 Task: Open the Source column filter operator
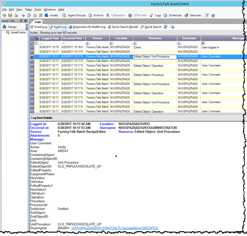pyautogui.click(x=88, y=43)
